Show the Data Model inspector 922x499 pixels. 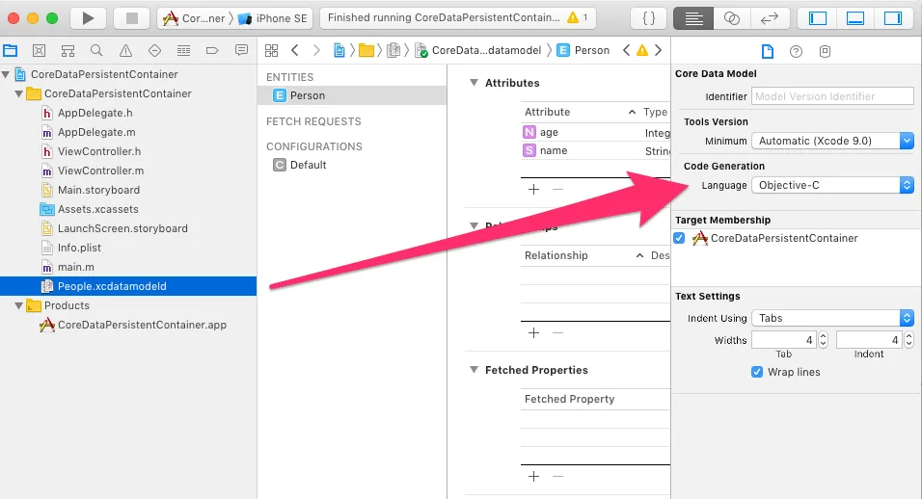[x=825, y=52]
